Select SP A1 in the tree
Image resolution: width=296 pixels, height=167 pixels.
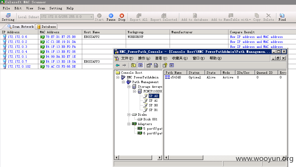pos(153,101)
